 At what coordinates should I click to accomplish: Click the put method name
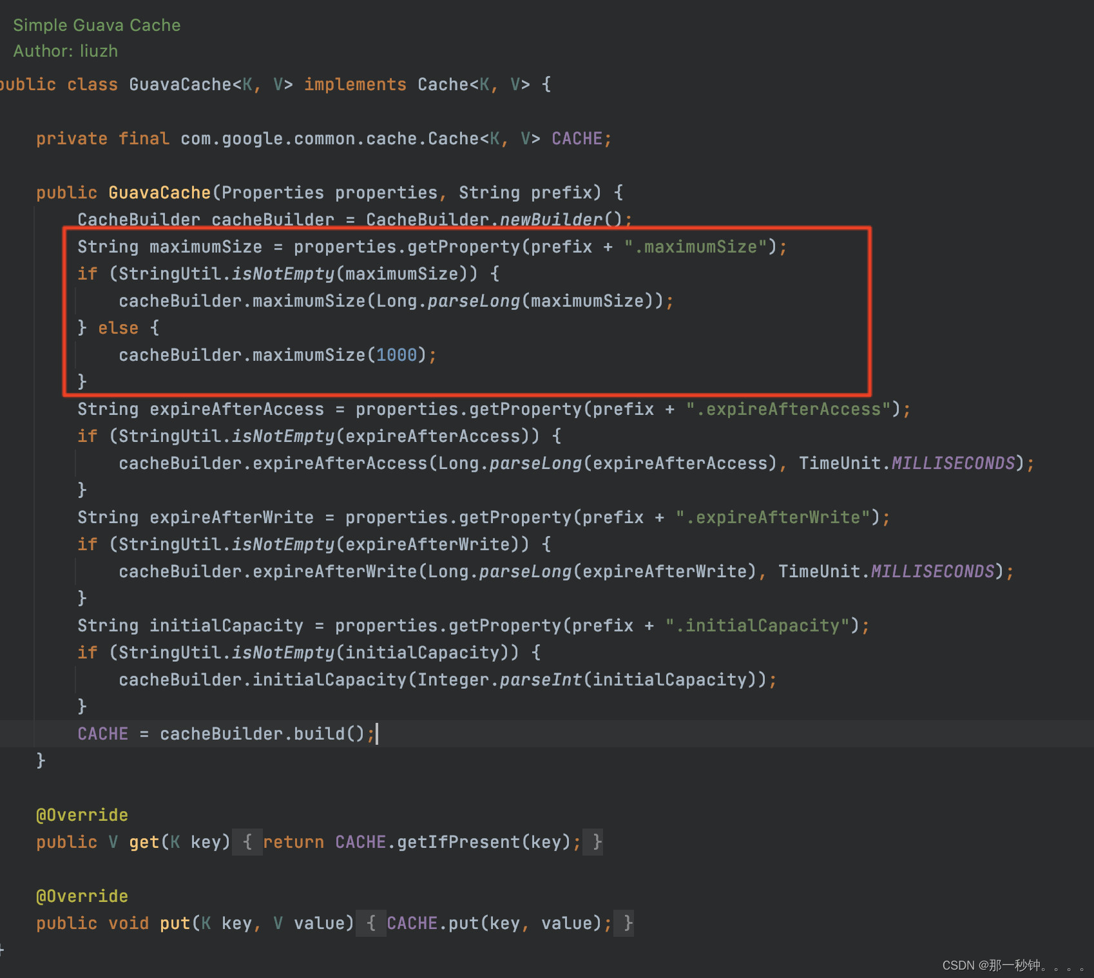pos(175,923)
